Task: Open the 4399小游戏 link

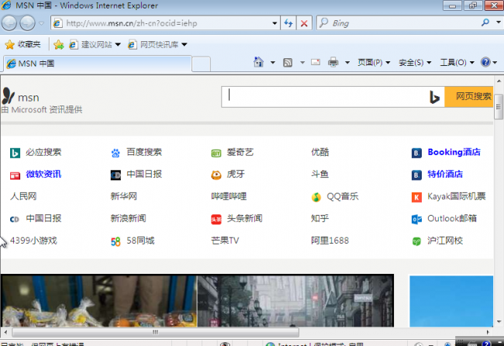Action: click(x=34, y=240)
